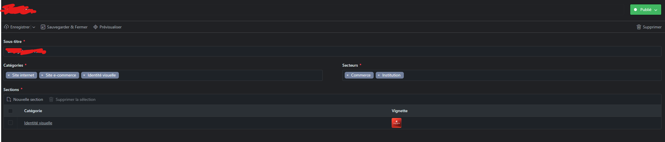Click the Supprimer trash icon
Image resolution: width=665 pixels, height=142 pixels.
click(639, 27)
